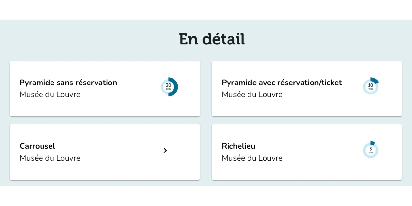Click "Musée du Louvre" under Carrousel
The image size is (412, 206).
click(50, 158)
